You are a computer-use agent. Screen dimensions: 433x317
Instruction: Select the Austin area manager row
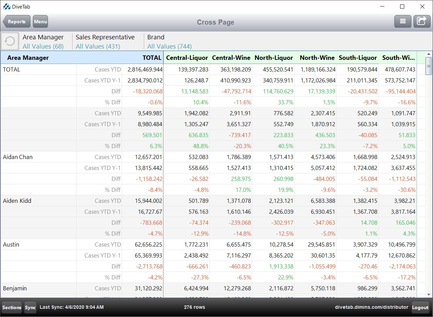[11, 245]
